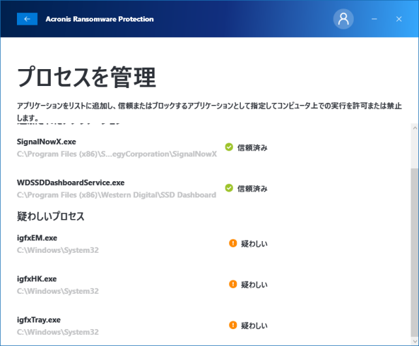This screenshot has width=419, height=346.
Task: Click the Western Digital SSD Dashboard path
Action: (x=117, y=195)
